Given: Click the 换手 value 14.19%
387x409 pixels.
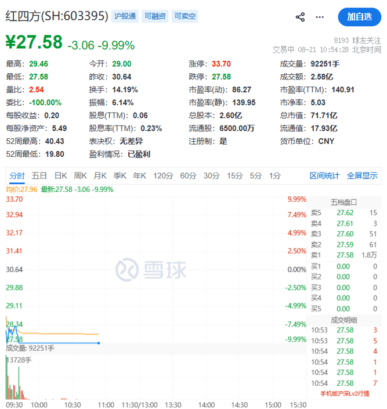Looking at the screenshot, I should [x=125, y=89].
